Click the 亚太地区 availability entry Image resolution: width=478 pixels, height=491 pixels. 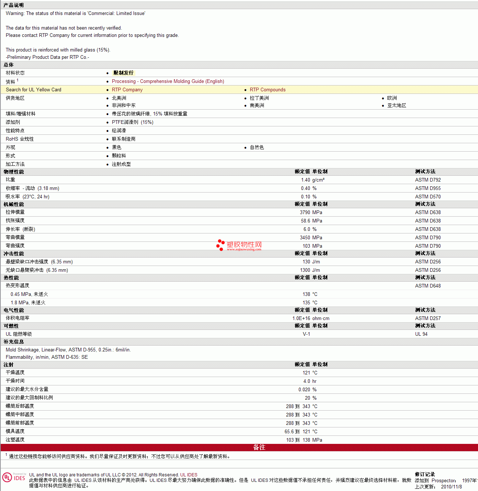397,106
